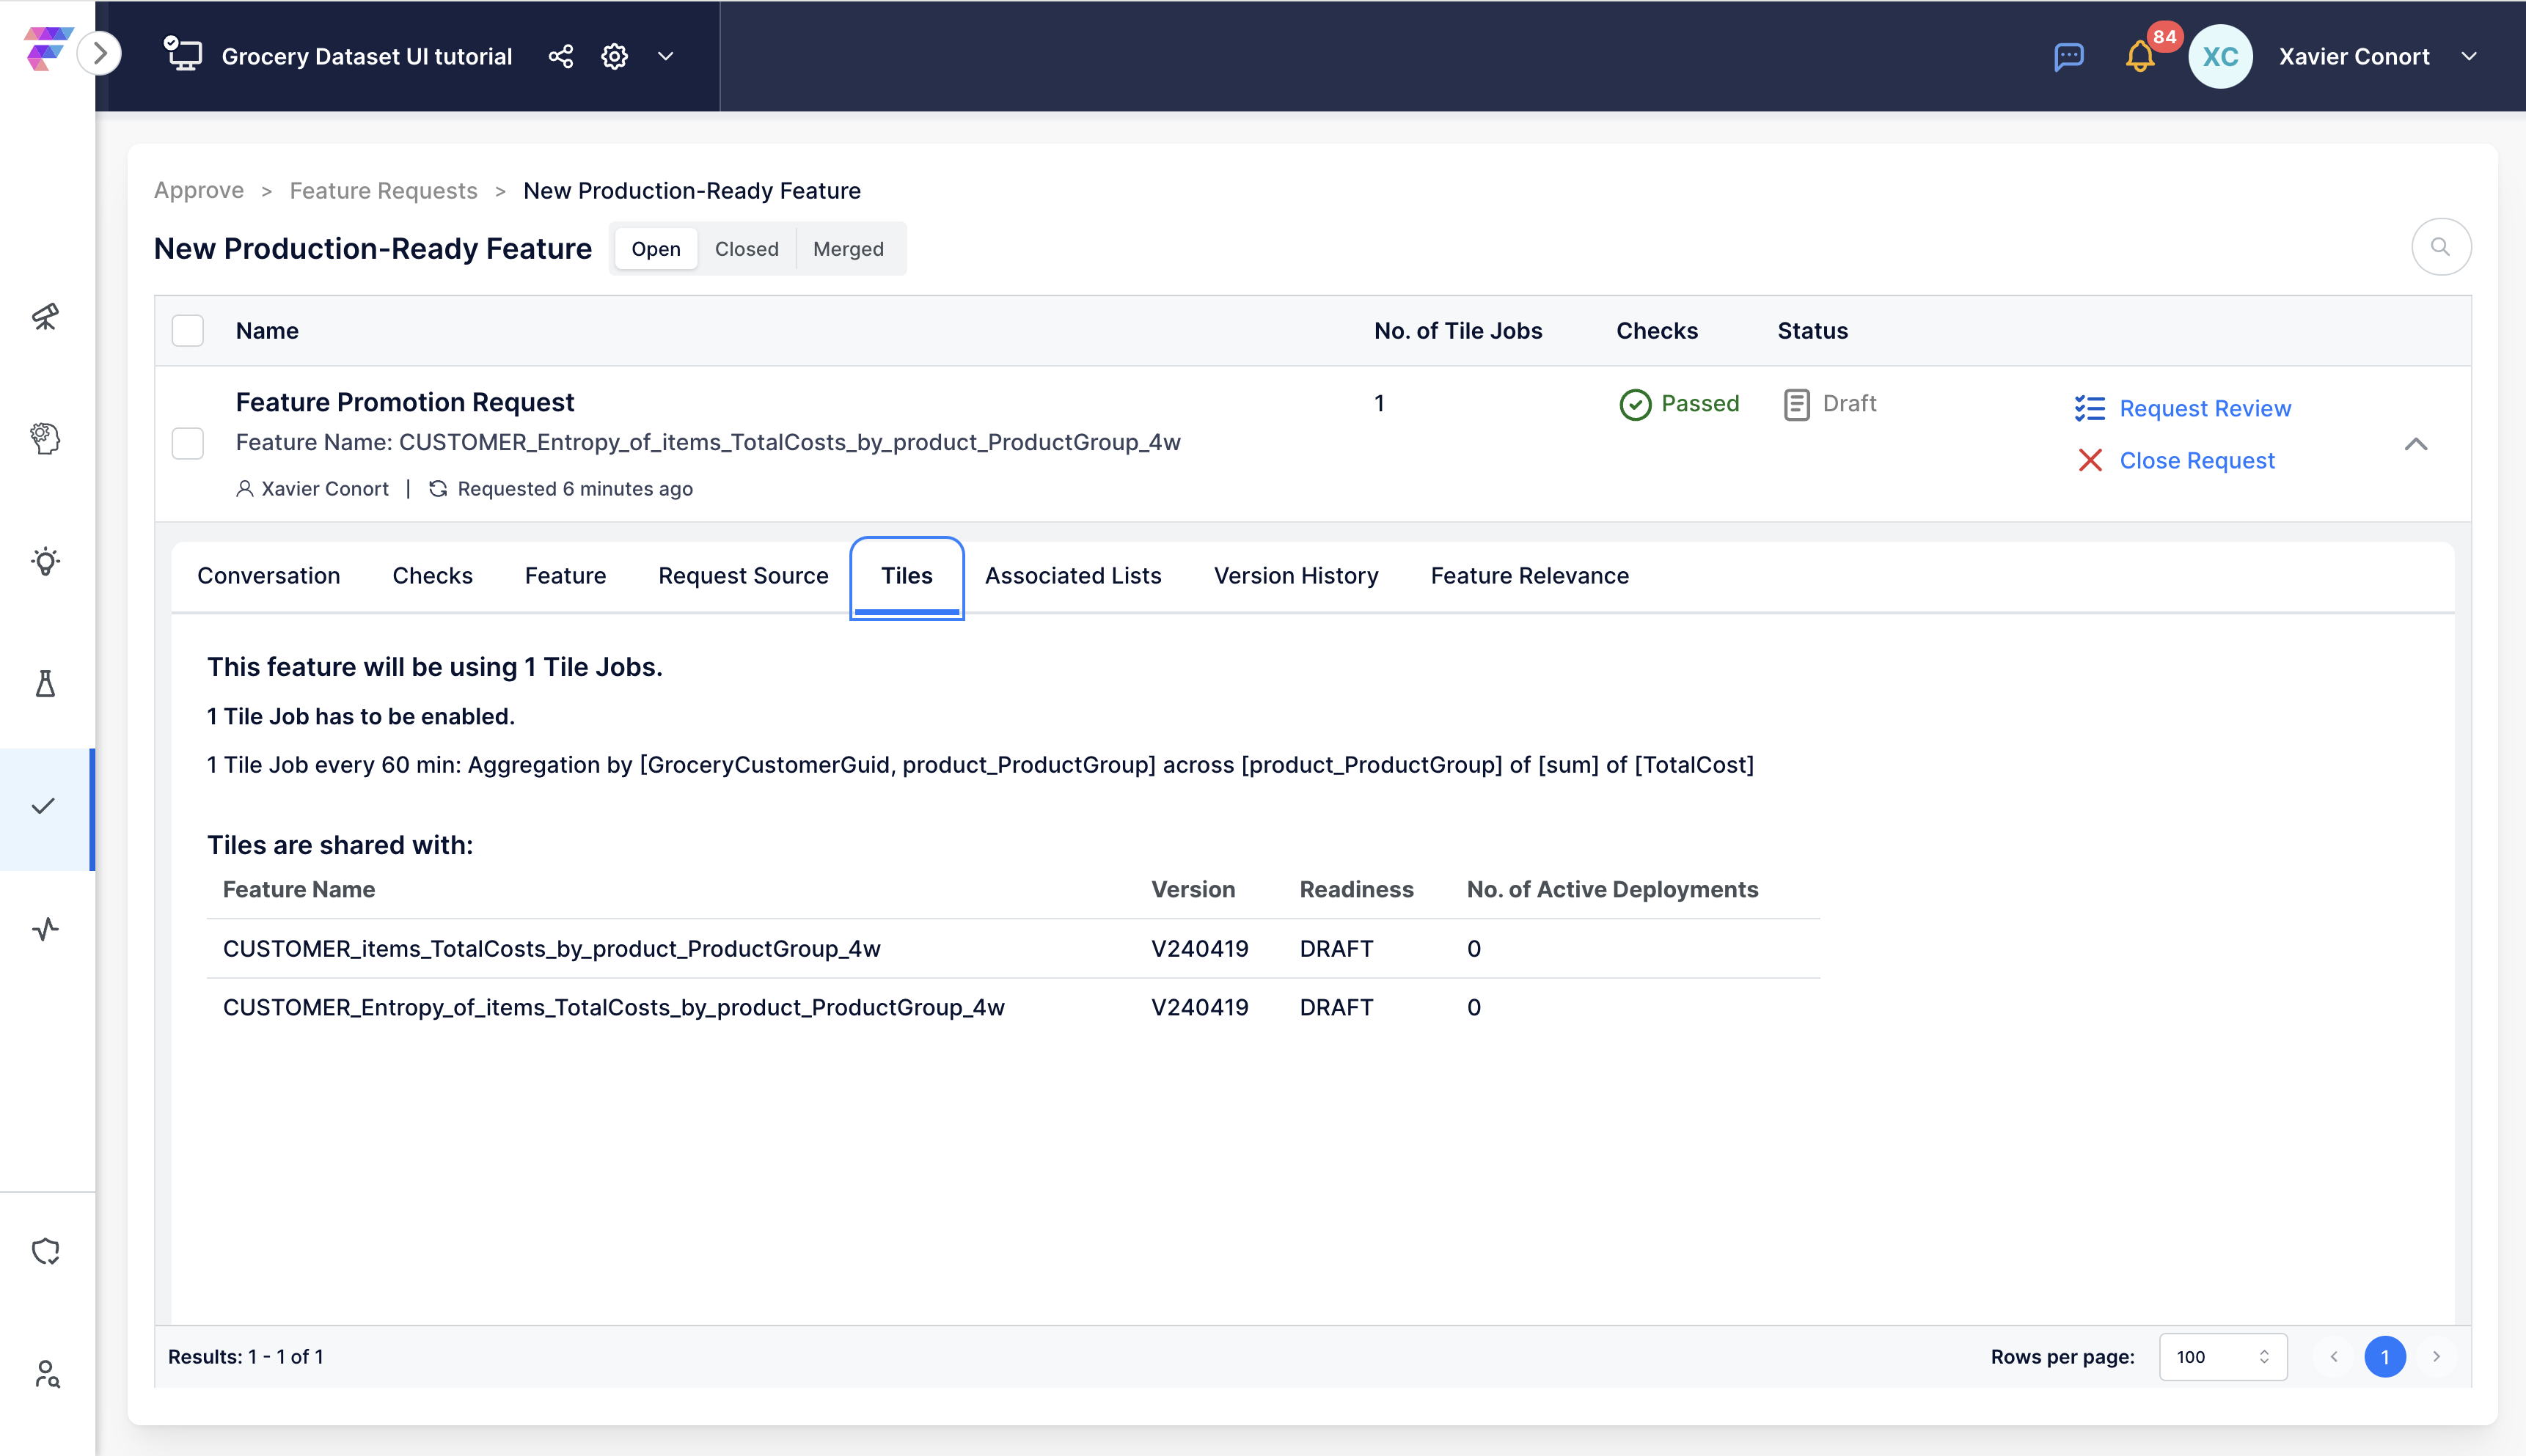Open the telescope discover sidebar icon
The image size is (2526, 1456).
click(x=46, y=316)
